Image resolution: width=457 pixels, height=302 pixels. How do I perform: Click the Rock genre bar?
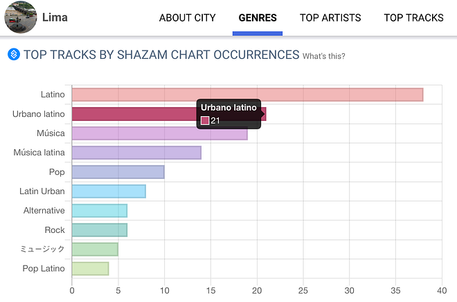pos(100,230)
